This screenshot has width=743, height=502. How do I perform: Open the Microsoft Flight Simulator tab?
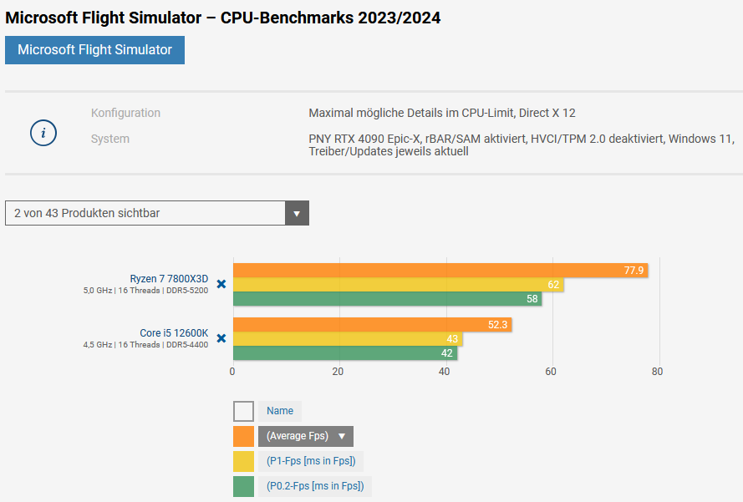pos(94,50)
